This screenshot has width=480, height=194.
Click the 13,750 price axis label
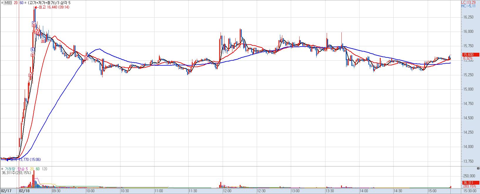coord(468,161)
